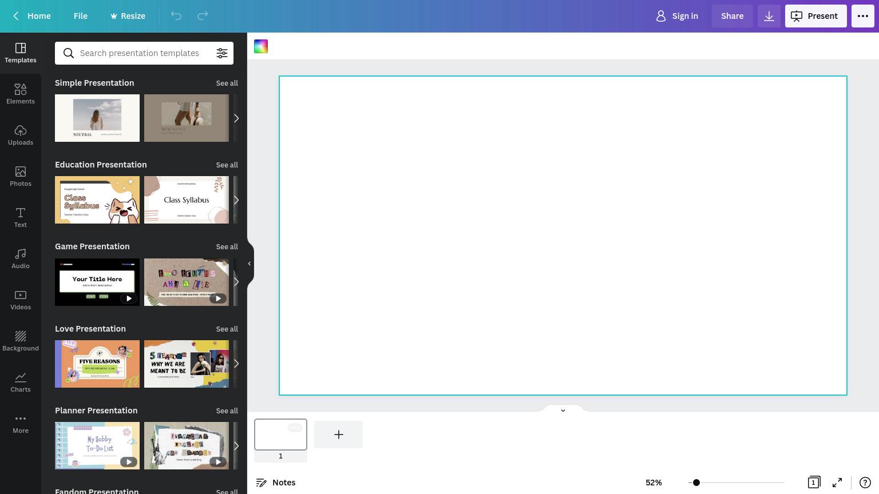Select the New Style template thumbnail
This screenshot has height=494, width=879.
pos(187,118)
